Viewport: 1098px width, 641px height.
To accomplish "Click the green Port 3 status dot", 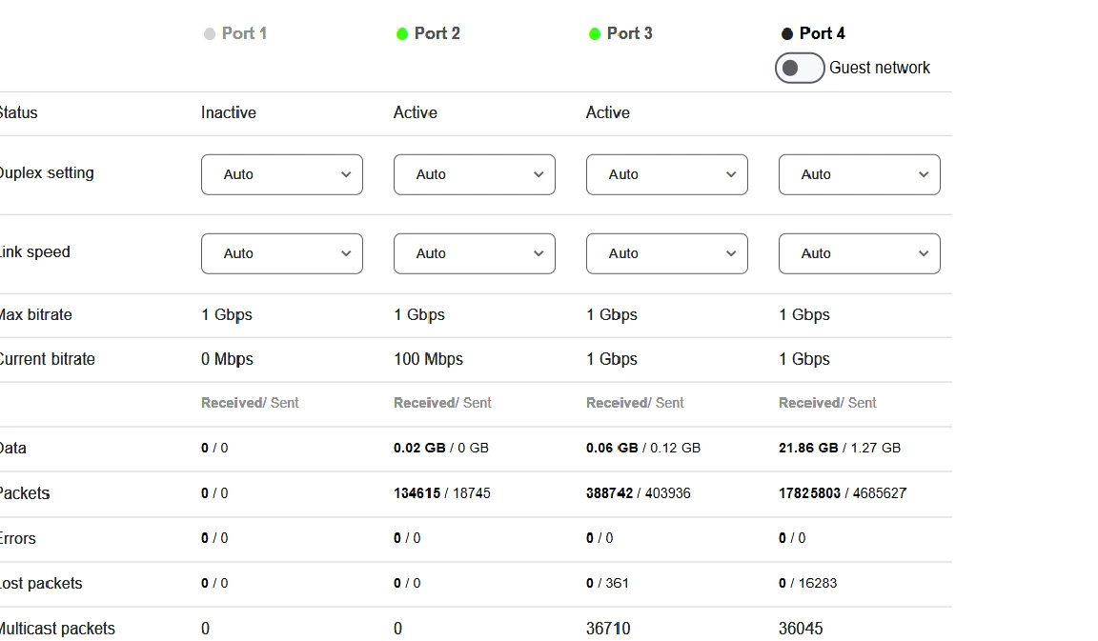I will click(x=595, y=34).
